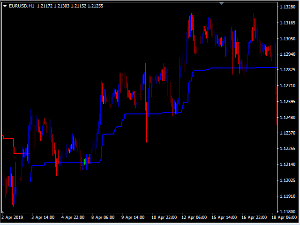Screen dimensions: 300x225
Task: Select the 2 Apr 2019 date label
Action: tap(12, 217)
